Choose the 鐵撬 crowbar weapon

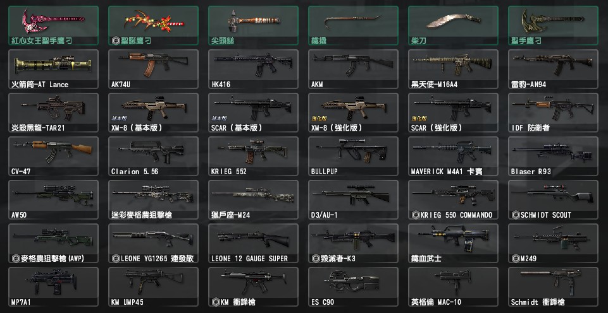pyautogui.click(x=353, y=25)
